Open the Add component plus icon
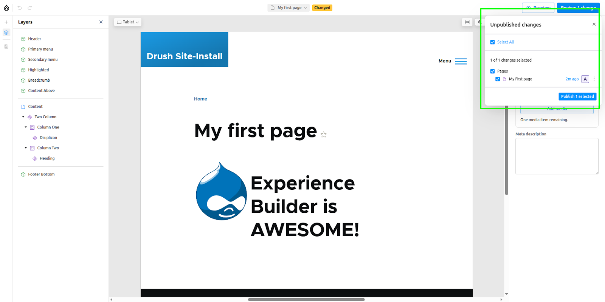This screenshot has height=302, width=605. click(6, 22)
